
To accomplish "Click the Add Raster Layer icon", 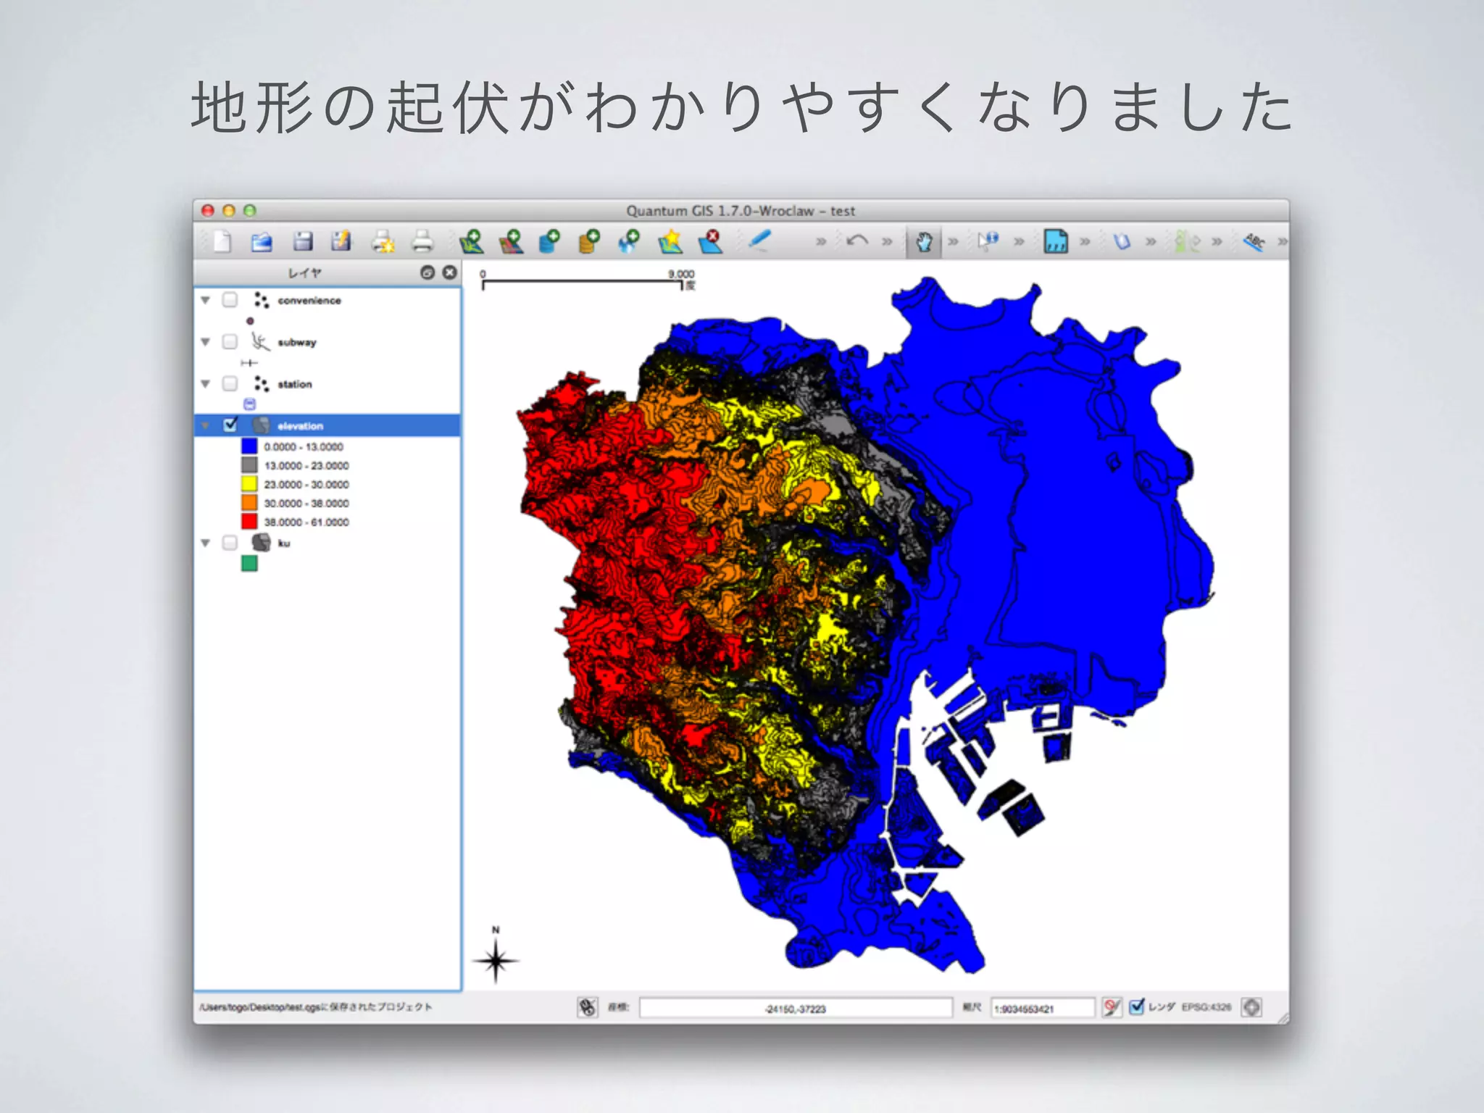I will tap(512, 241).
